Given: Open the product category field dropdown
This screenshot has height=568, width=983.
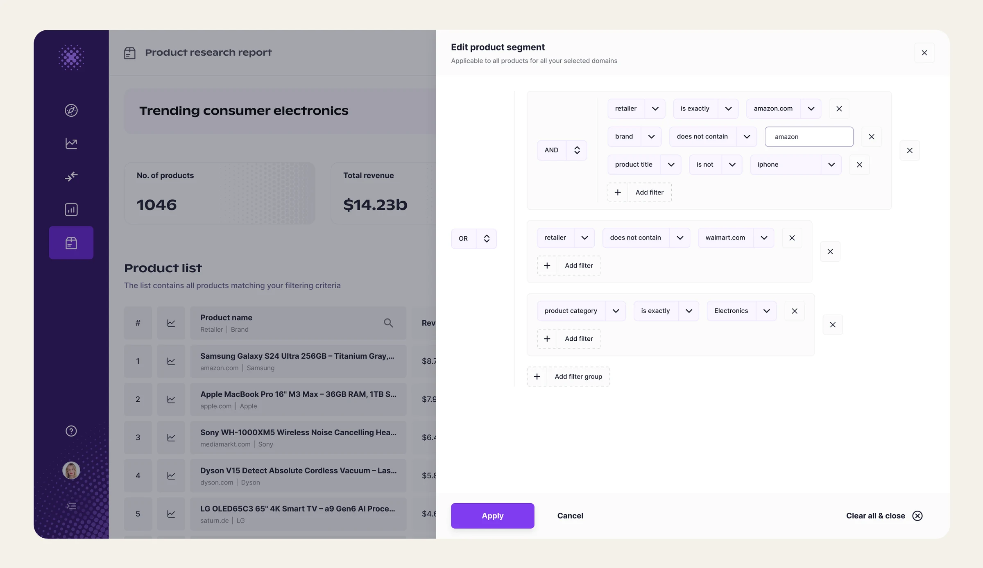Looking at the screenshot, I should coord(616,311).
